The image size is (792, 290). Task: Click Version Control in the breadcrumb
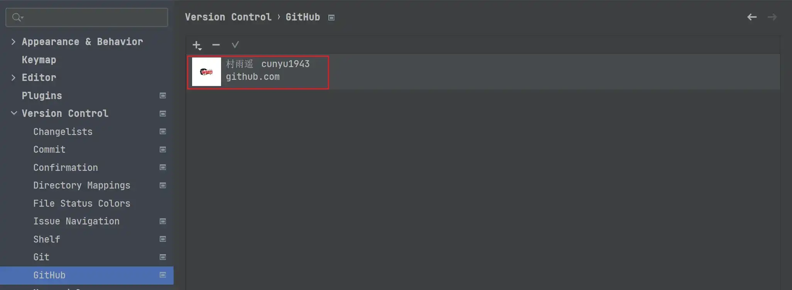point(228,17)
